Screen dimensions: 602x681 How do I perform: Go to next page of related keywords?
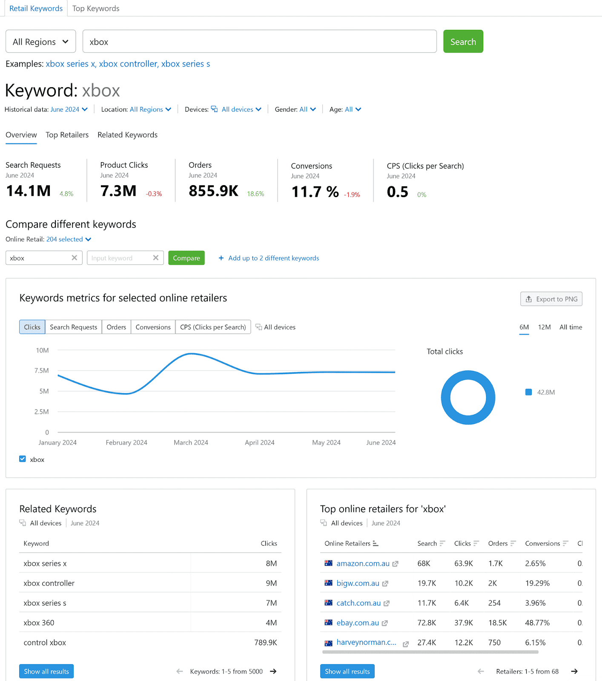pos(273,671)
